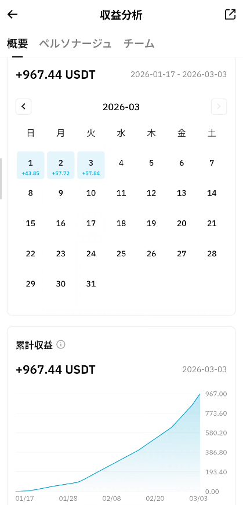243x505 pixels.
Task: Go to previous month with left chevron
Action: tap(24, 107)
